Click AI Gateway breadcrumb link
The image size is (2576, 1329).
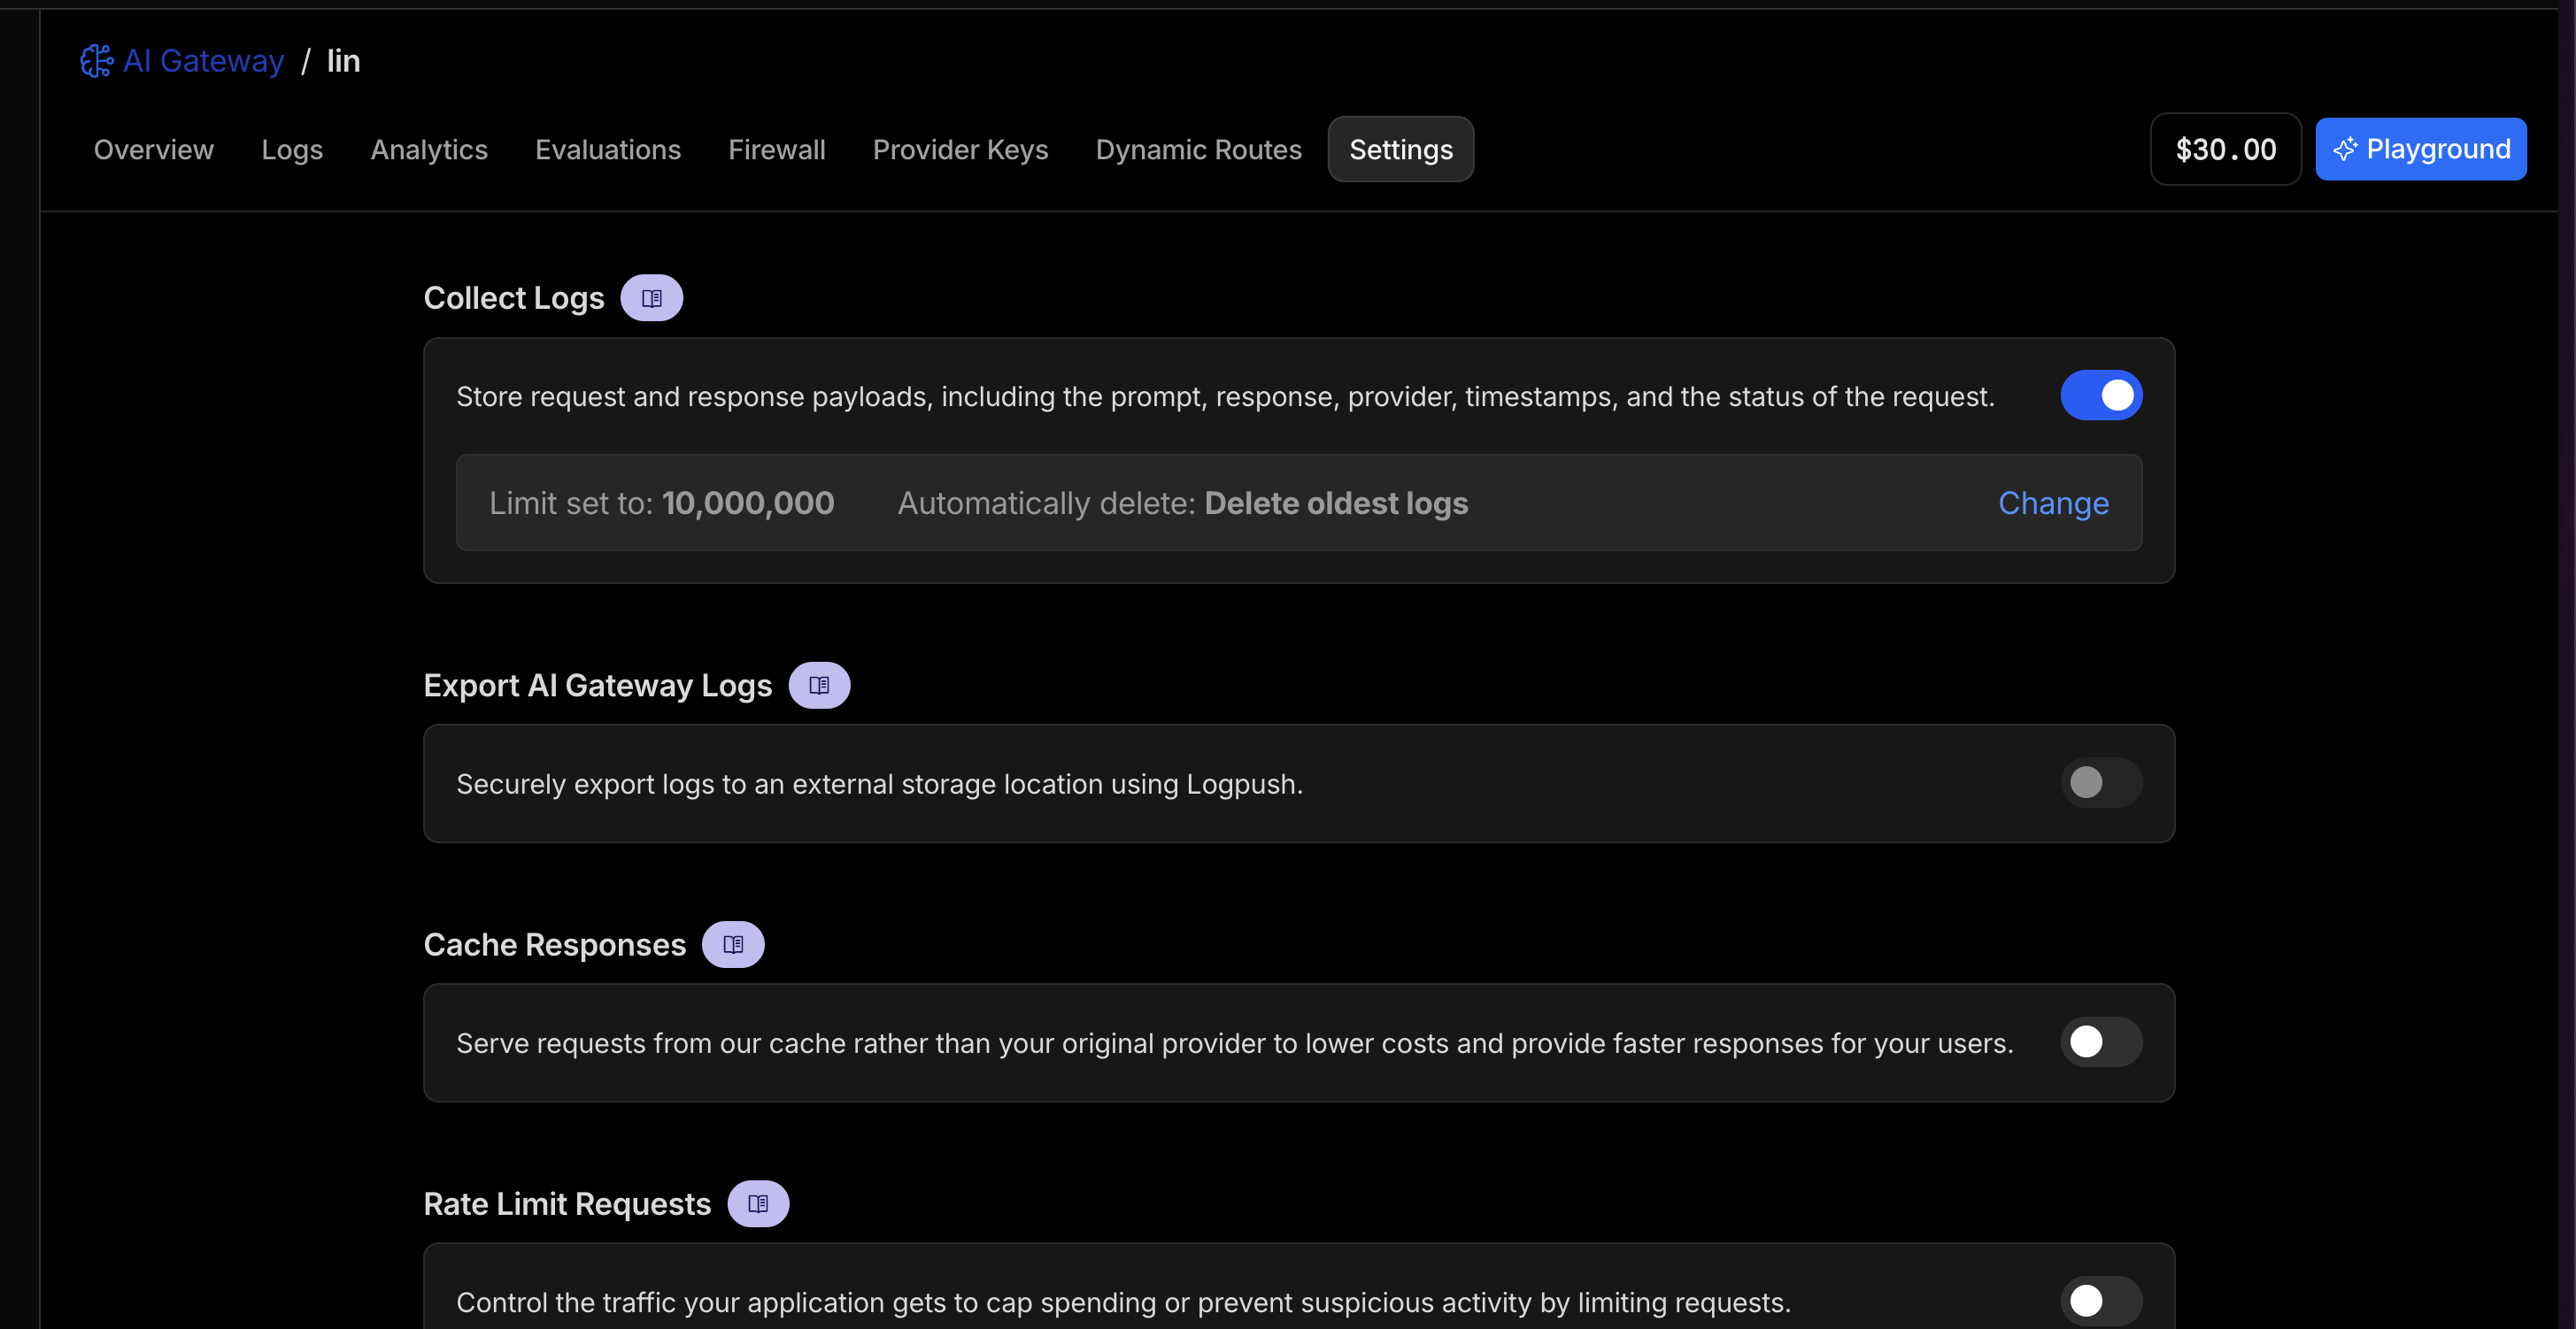tap(203, 61)
